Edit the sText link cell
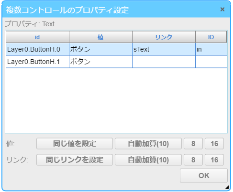The width and height of the screenshot is (233, 192). [x=164, y=49]
